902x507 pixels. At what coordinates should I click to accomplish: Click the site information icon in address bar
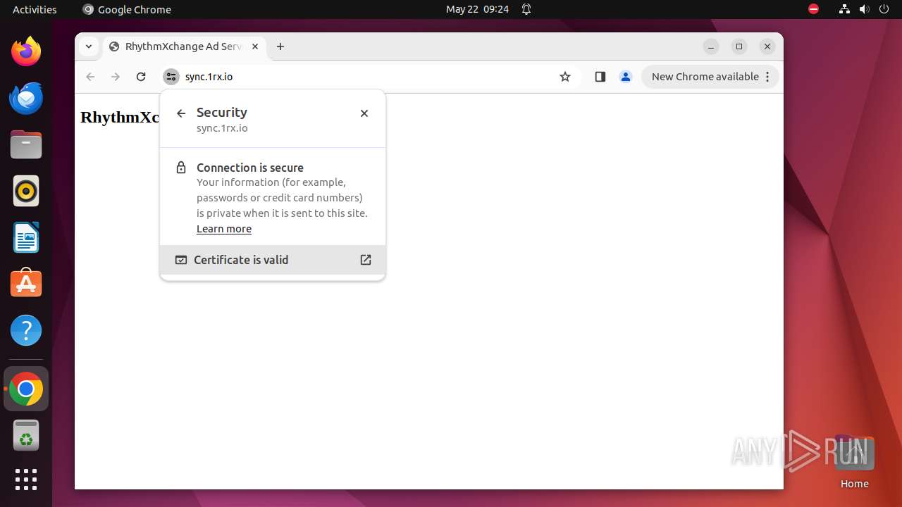[171, 77]
